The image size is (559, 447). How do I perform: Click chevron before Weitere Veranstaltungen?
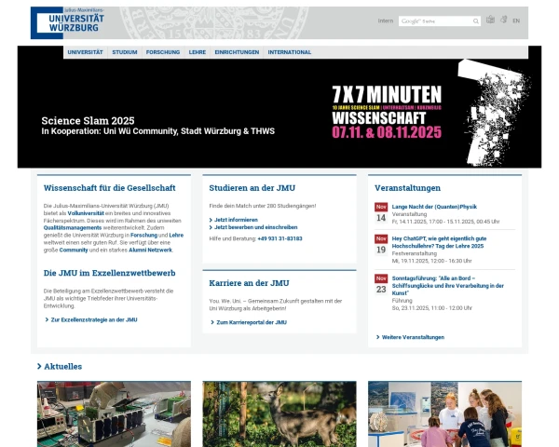pyautogui.click(x=377, y=337)
